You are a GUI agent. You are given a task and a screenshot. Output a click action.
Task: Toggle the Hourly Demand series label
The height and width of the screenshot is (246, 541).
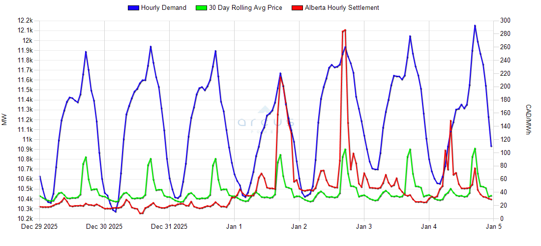tap(163, 8)
